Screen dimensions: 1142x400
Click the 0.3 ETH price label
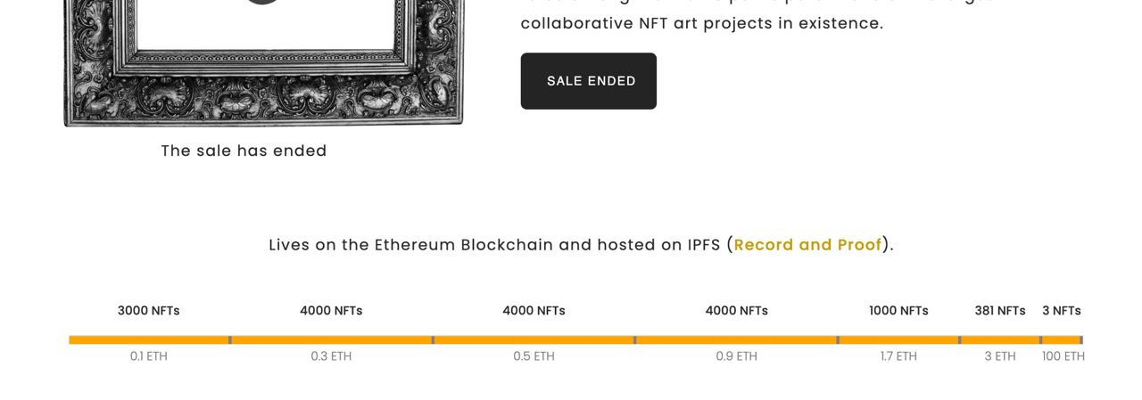pos(331,356)
